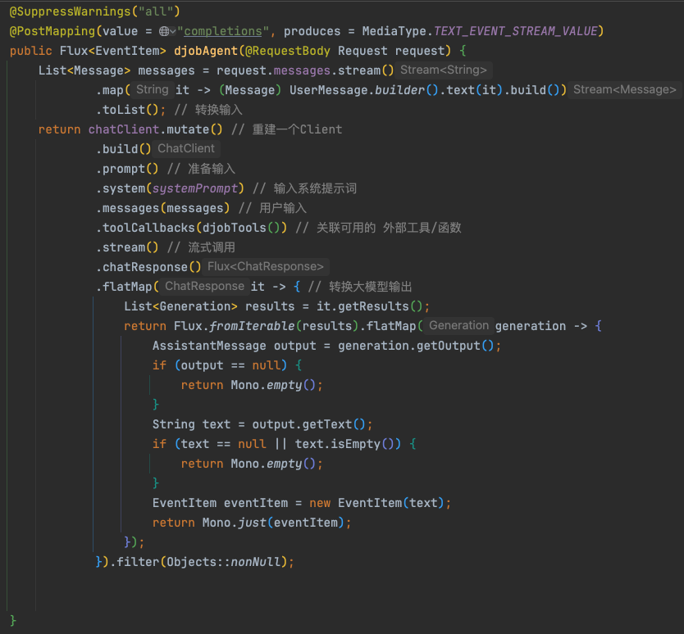Click the @RequestBody parameter annotation
Screen dimensions: 684x634
click(292, 51)
